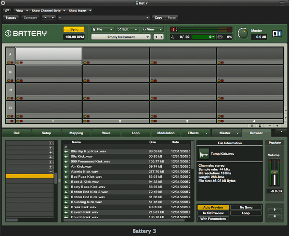The width and height of the screenshot is (289, 236).
Task: Click the red panic exclamation icon
Action: tap(173, 29)
